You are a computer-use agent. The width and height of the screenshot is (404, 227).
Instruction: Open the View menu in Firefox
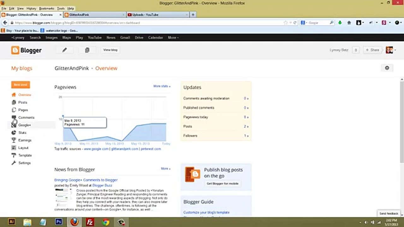click(20, 9)
